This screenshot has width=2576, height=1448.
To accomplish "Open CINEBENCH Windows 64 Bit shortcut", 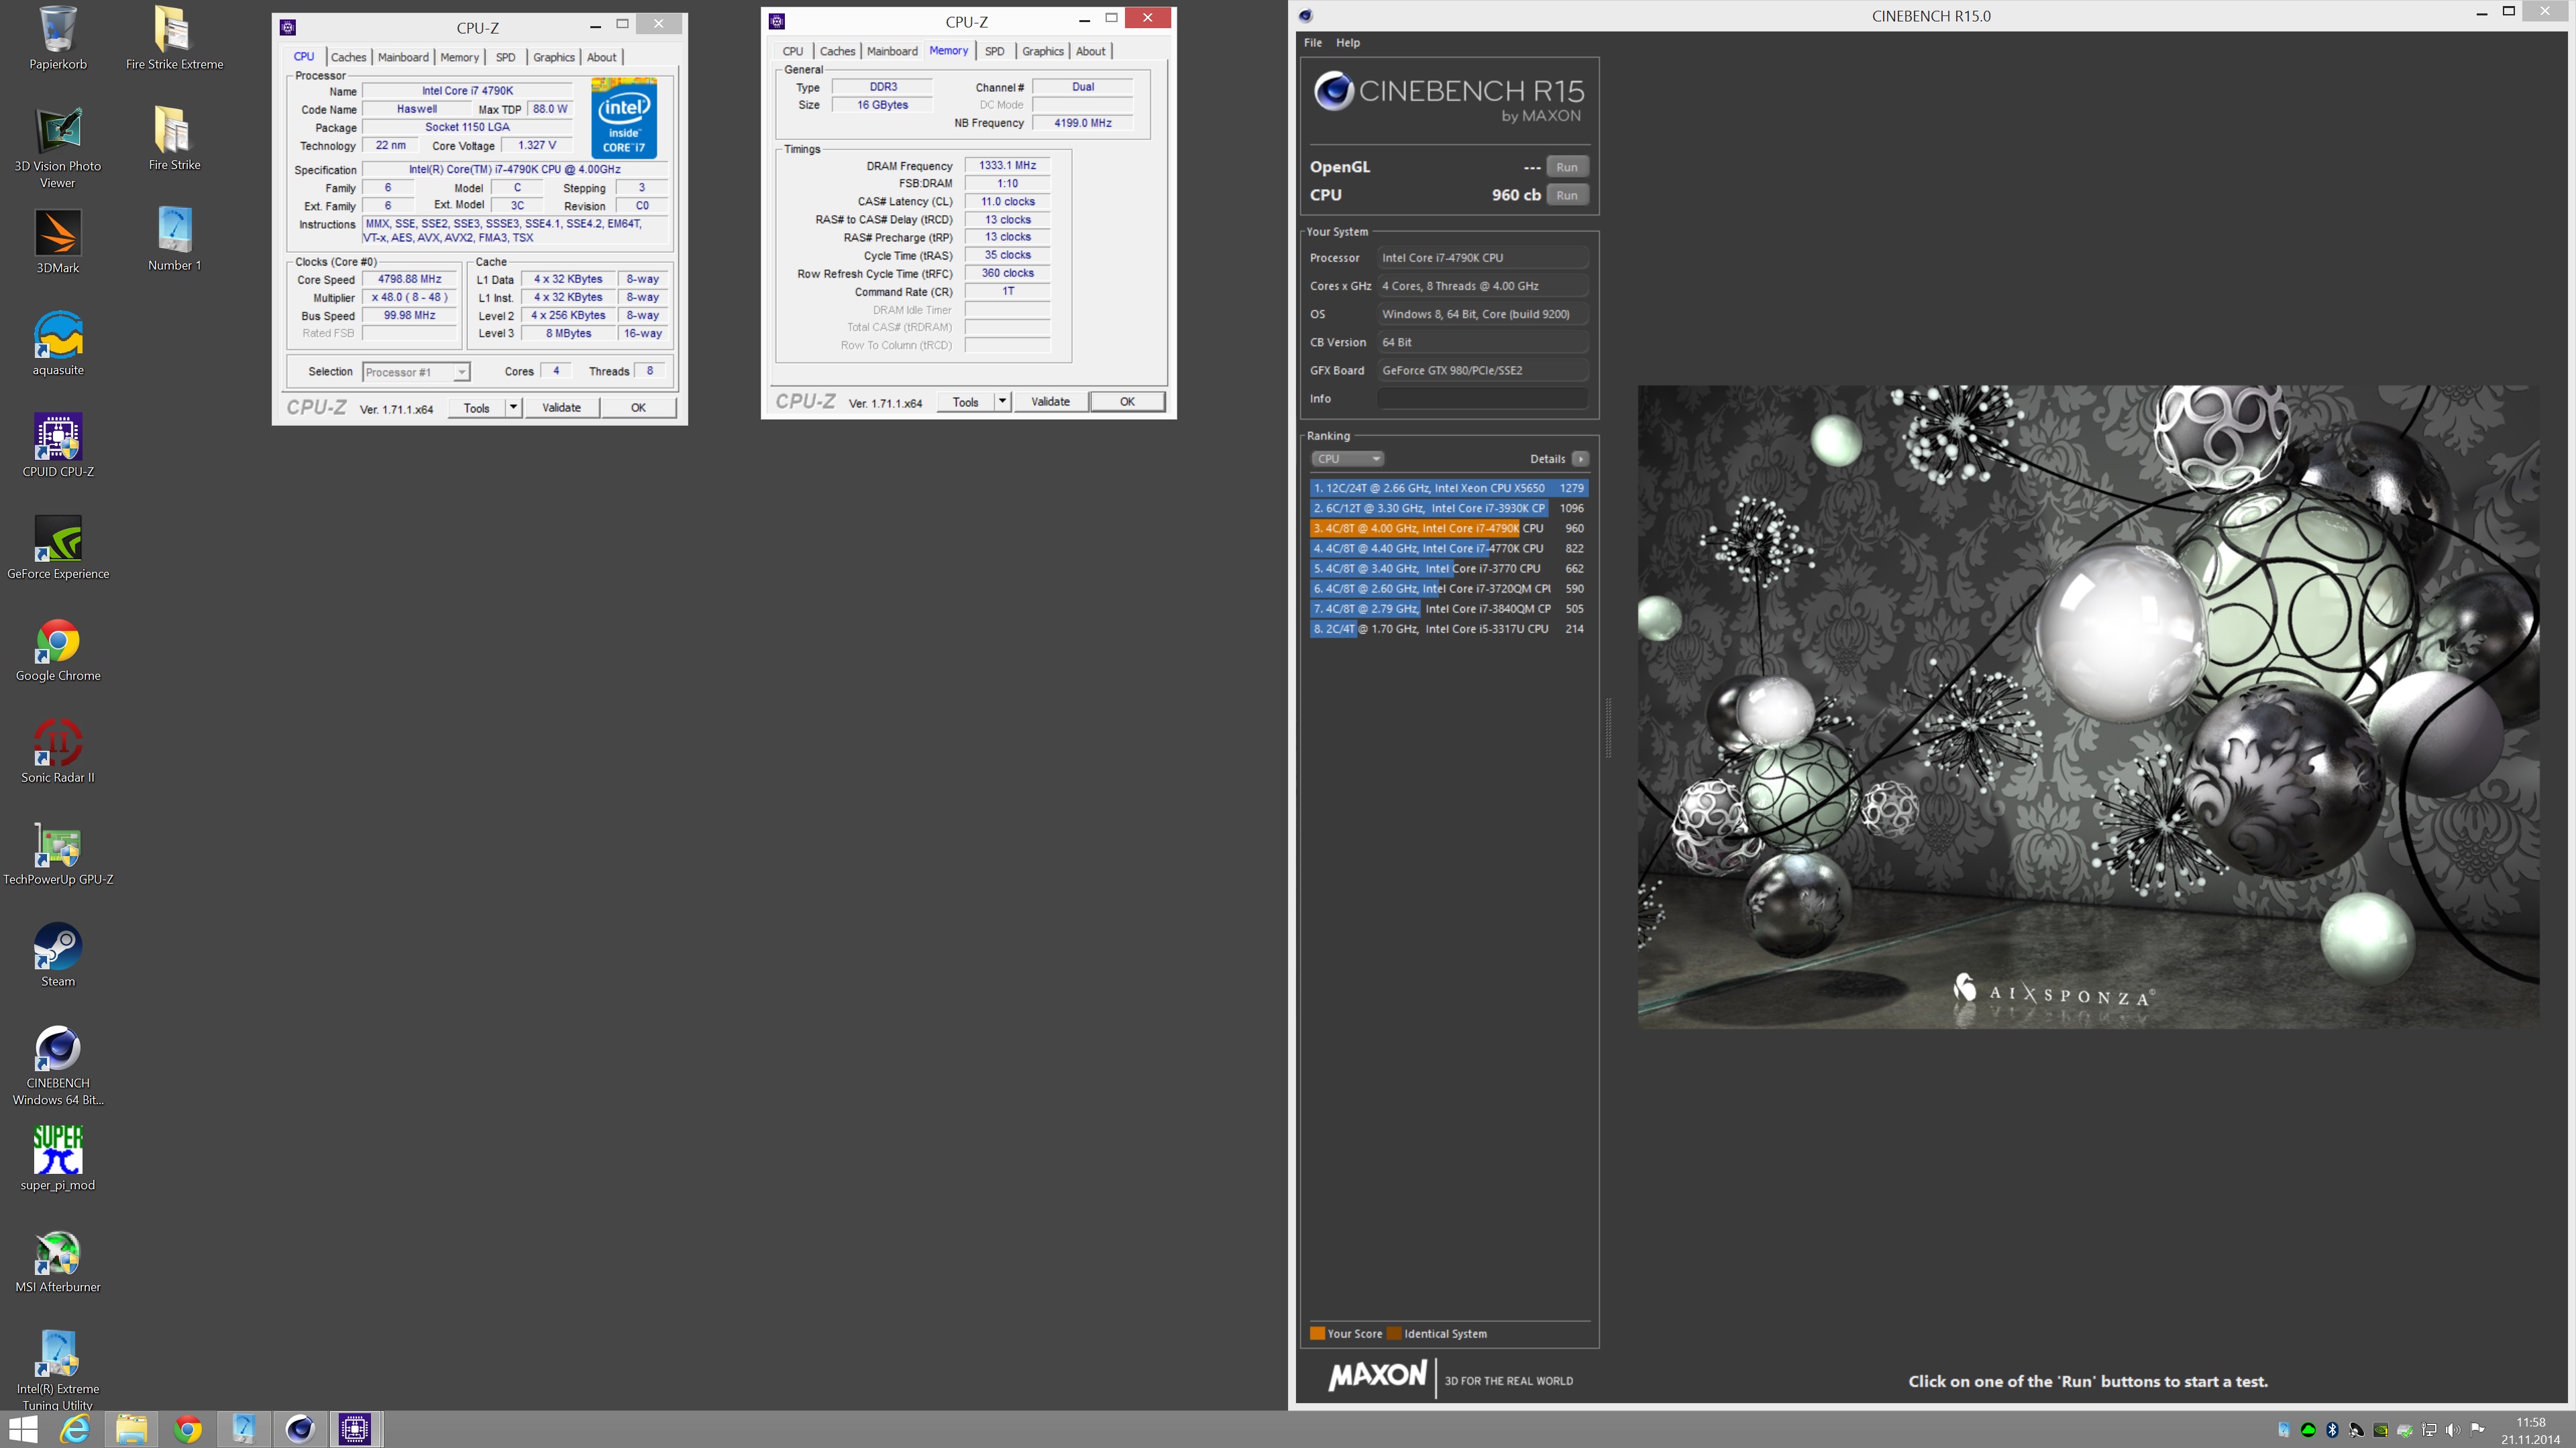I will [x=58, y=1065].
